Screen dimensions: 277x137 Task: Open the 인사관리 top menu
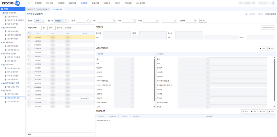point(49,3)
